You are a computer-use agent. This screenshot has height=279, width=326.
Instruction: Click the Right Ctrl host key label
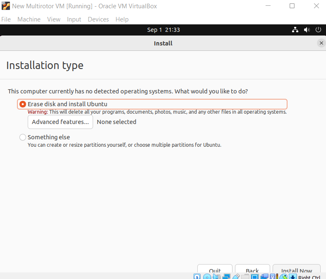pyautogui.click(x=309, y=277)
